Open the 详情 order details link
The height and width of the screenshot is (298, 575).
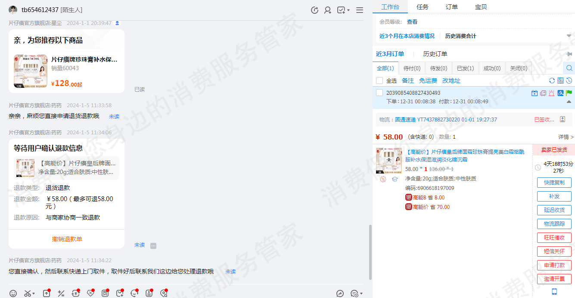click(566, 137)
